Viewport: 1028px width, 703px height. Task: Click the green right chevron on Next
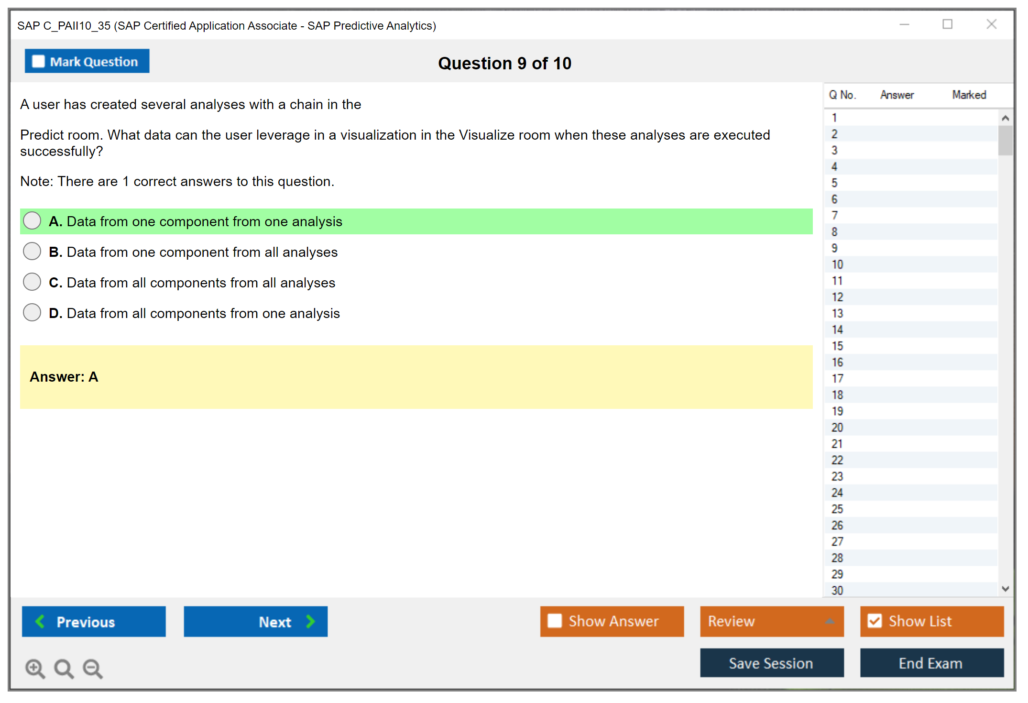pos(310,621)
